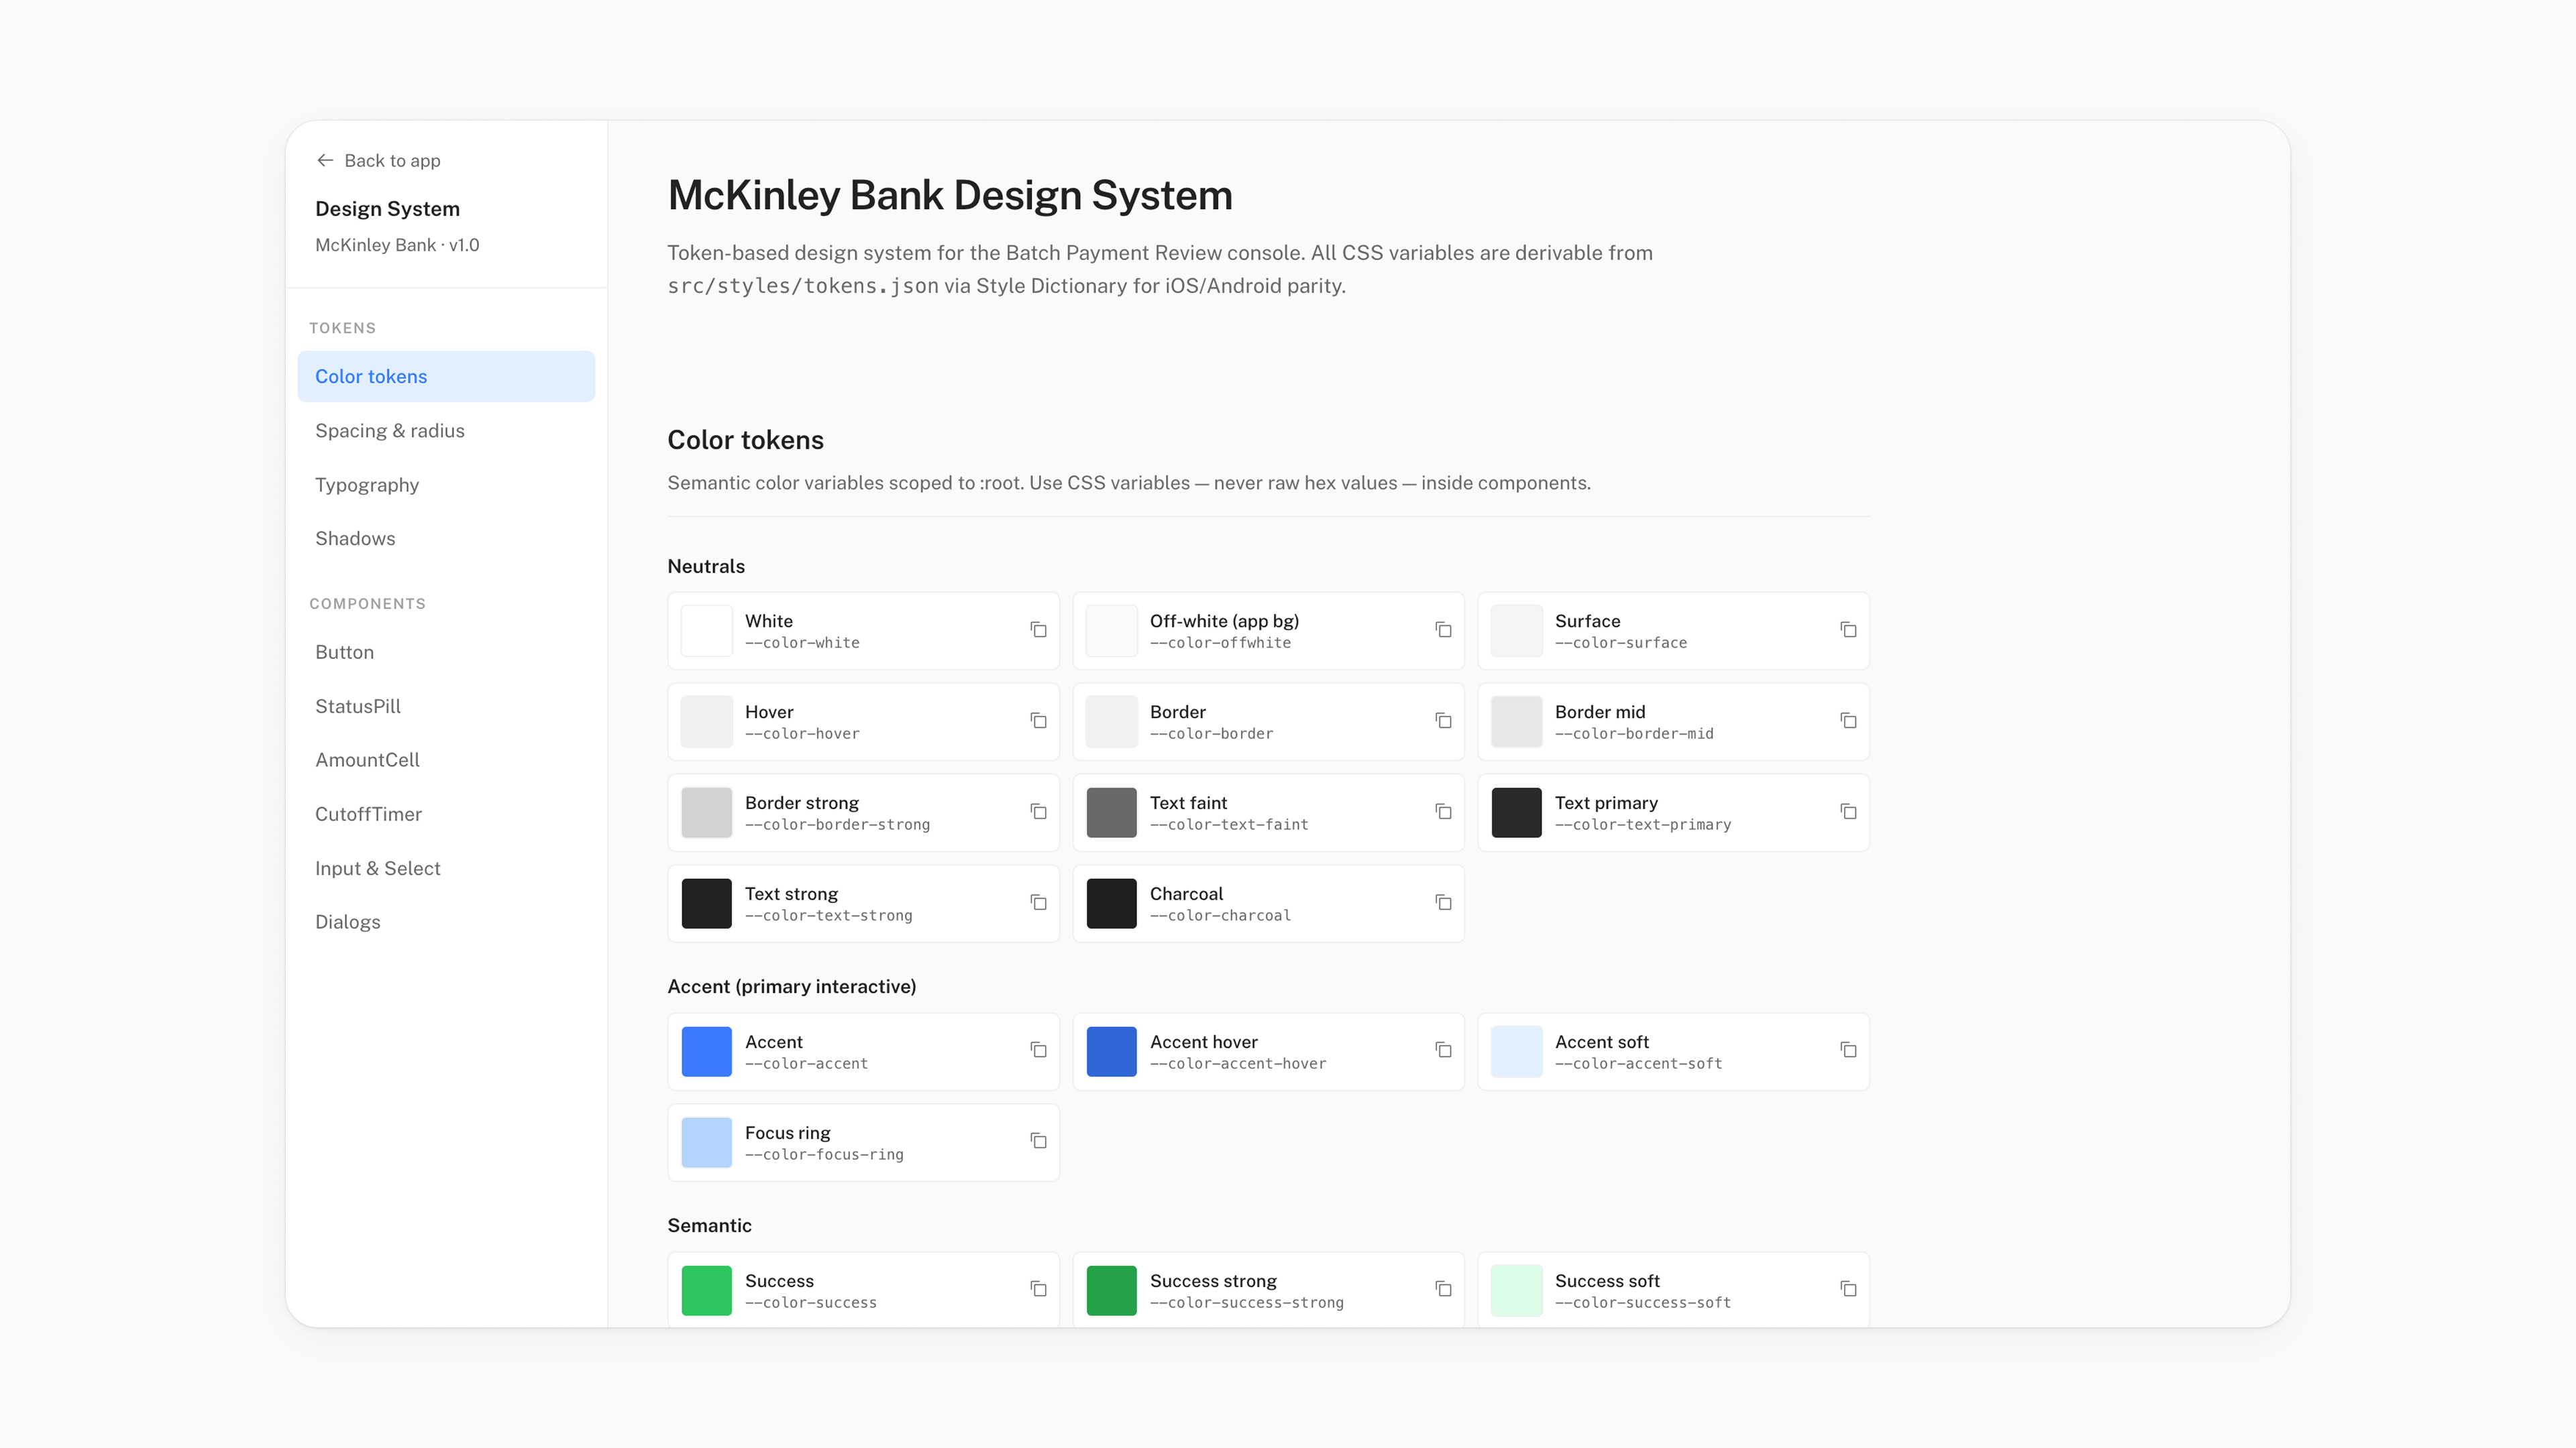Click the Text faint swatch
This screenshot has height=1448, width=2576.
tap(1111, 812)
